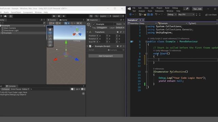The width and height of the screenshot is (218, 122).
Task: Collapse the Example (Script) component
Action: (88, 46)
